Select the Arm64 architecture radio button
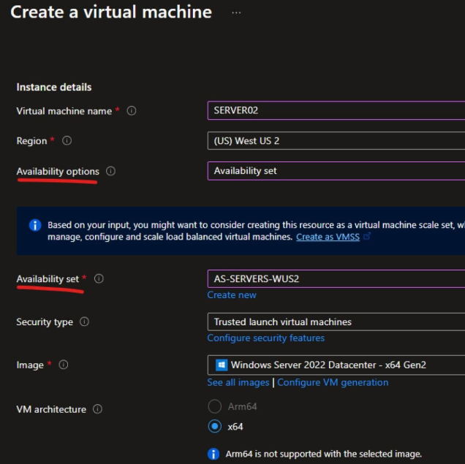The height and width of the screenshot is (464, 465). point(215,406)
